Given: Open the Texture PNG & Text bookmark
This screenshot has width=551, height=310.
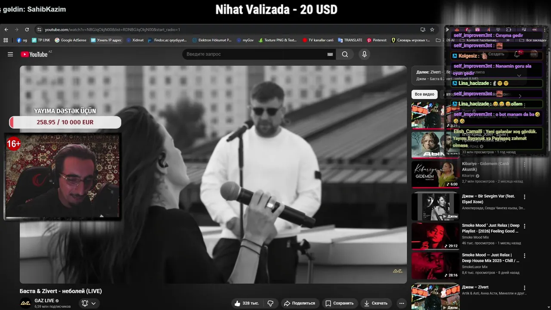Looking at the screenshot, I should coord(278,40).
